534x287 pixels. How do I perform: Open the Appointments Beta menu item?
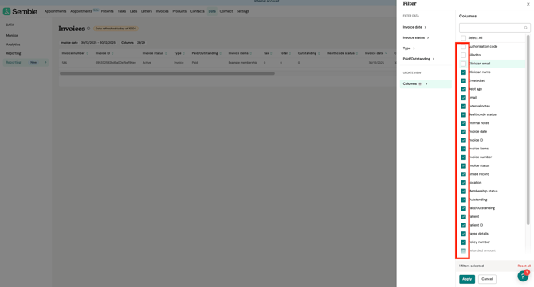84,11
